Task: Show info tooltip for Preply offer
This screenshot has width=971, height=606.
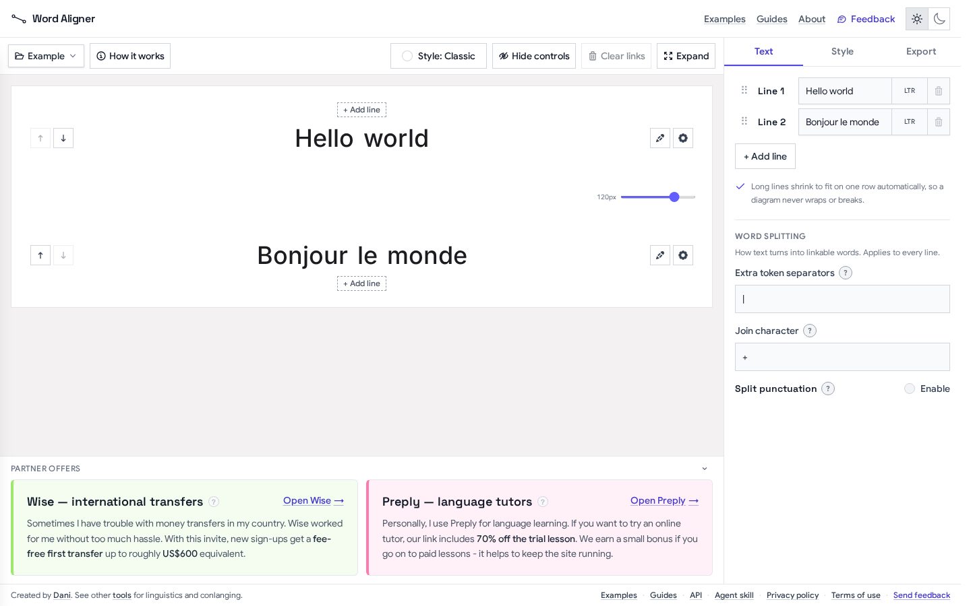Action: [543, 502]
